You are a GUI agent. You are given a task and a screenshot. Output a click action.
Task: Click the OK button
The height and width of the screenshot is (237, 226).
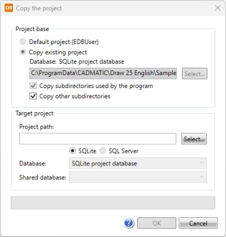point(157,223)
